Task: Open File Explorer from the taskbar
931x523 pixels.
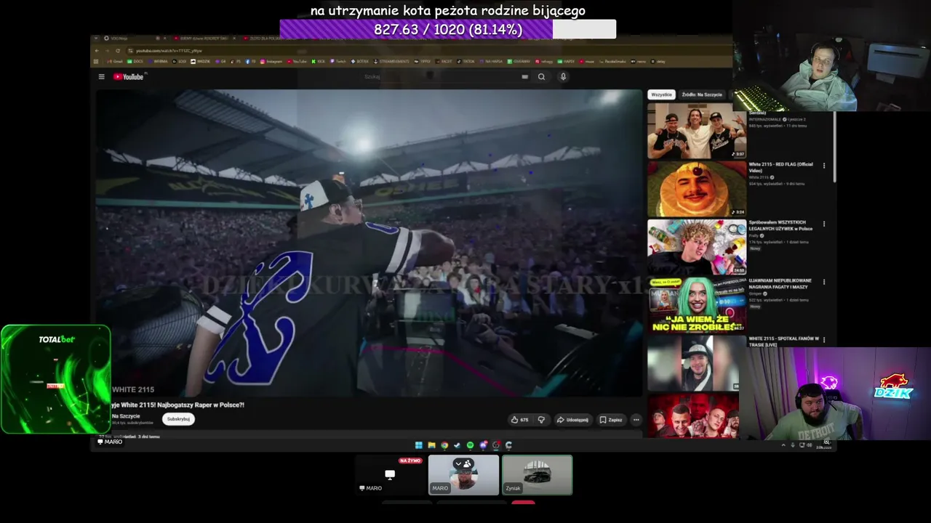Action: pyautogui.click(x=431, y=445)
